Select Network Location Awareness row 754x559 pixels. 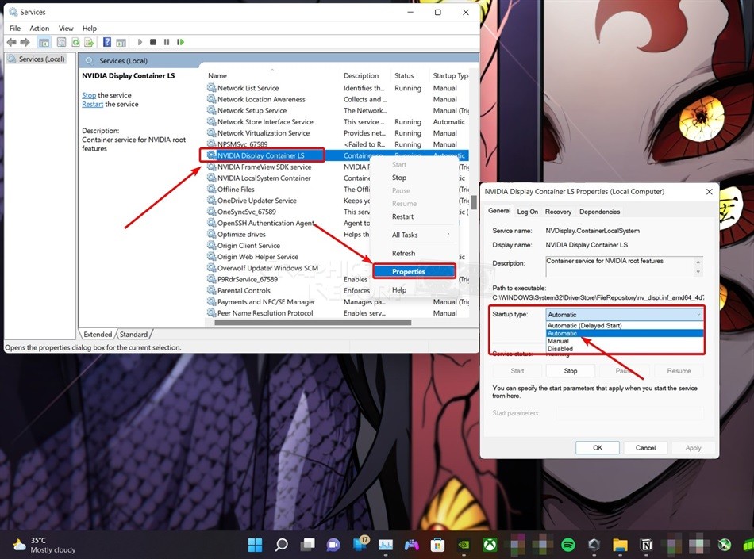coord(337,99)
